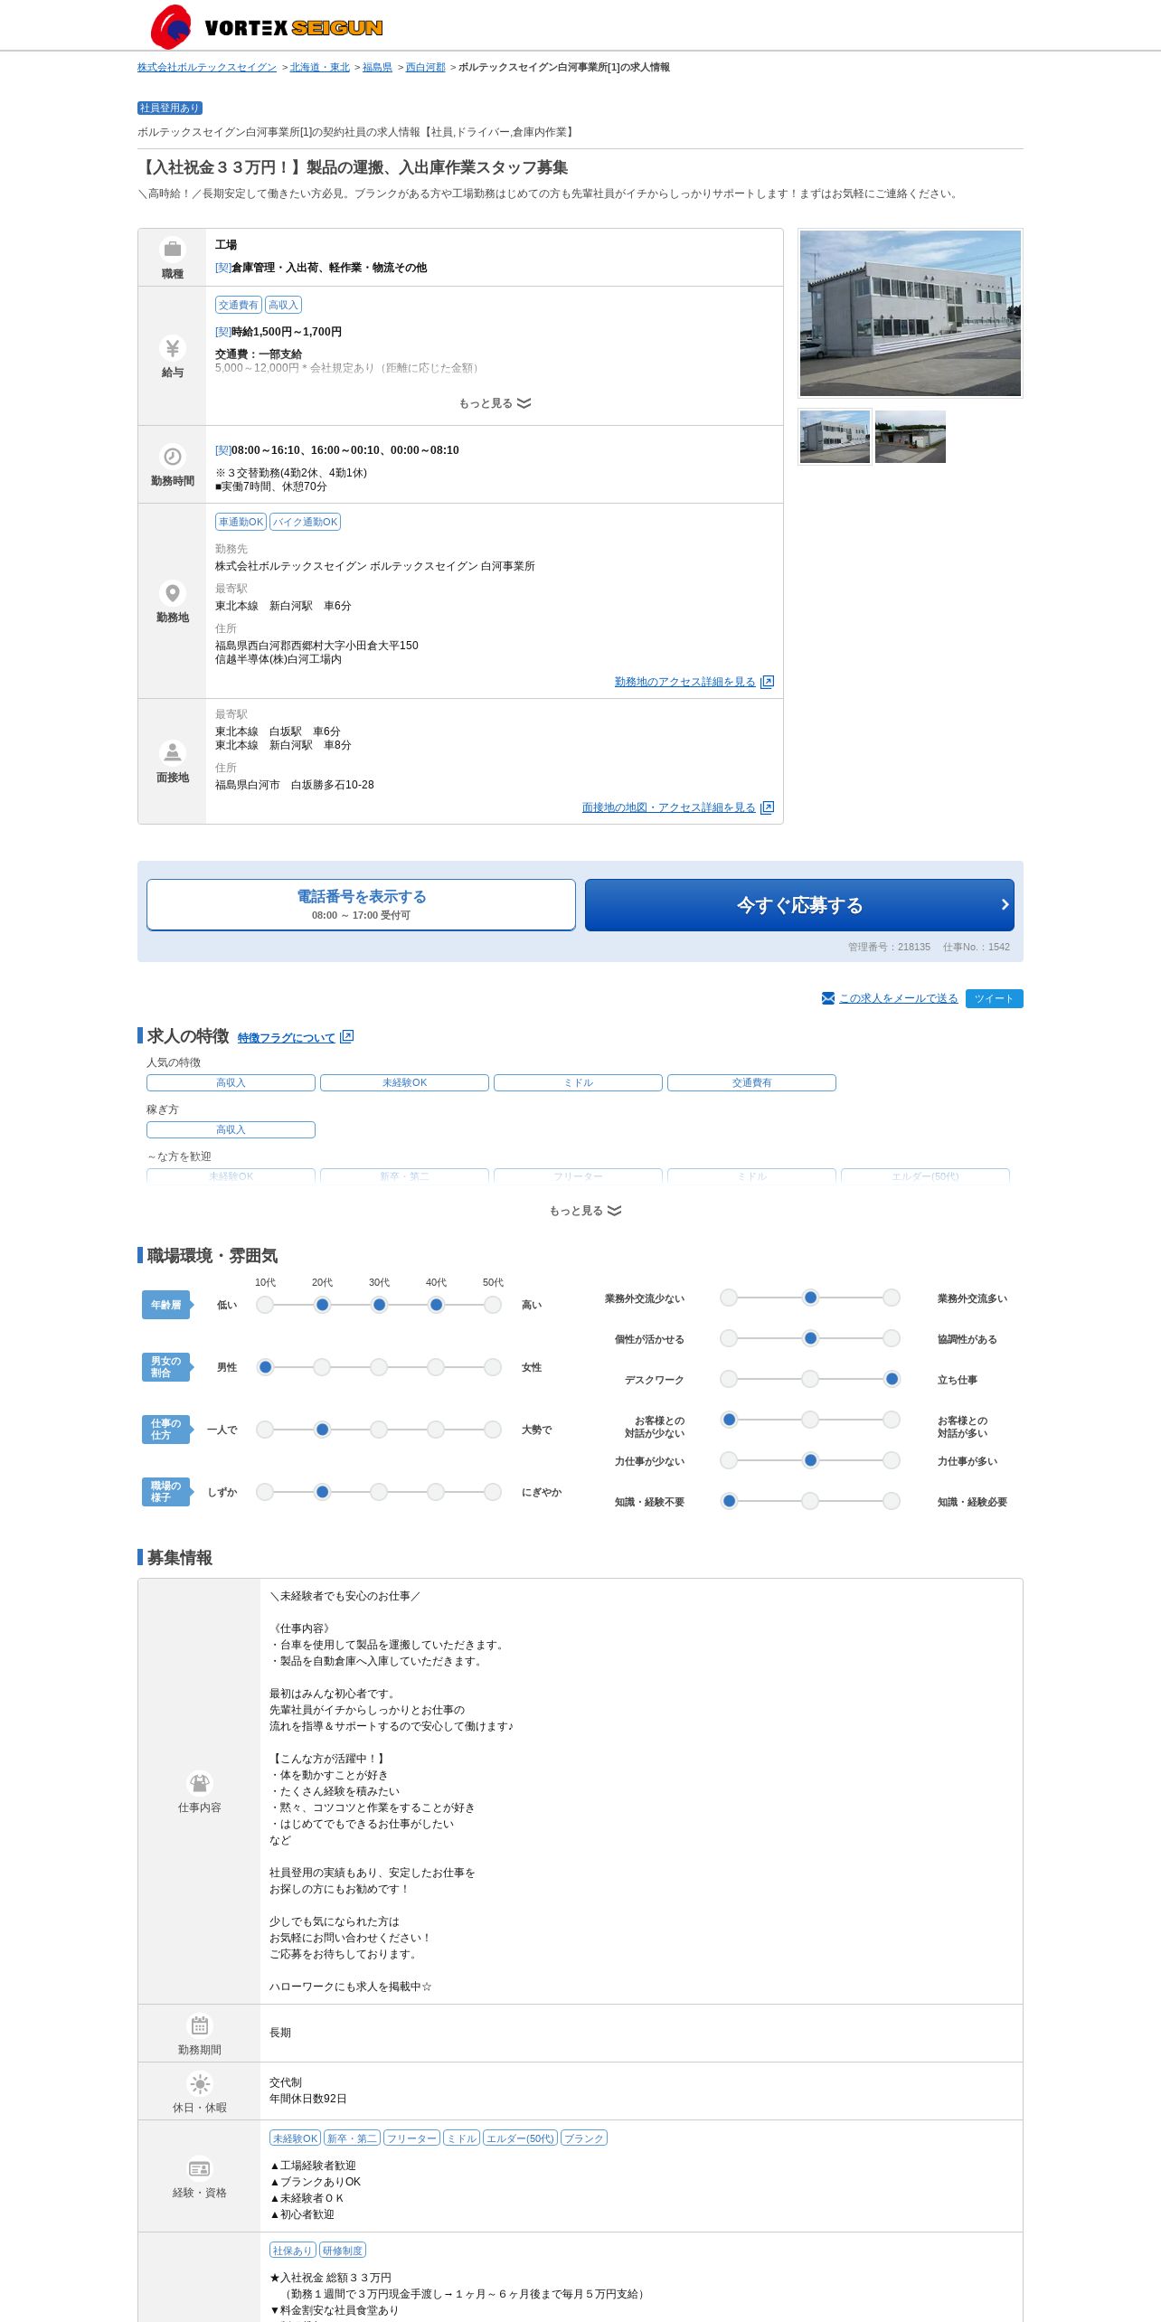Screen dimensions: 1161x2322
Task: Click 高収入 tag in 給与 row
Action: (x=283, y=305)
